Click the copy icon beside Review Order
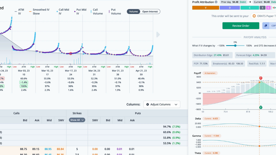 coord(266,26)
